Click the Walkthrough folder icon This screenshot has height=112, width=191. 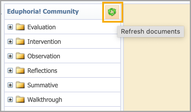tap(20, 99)
